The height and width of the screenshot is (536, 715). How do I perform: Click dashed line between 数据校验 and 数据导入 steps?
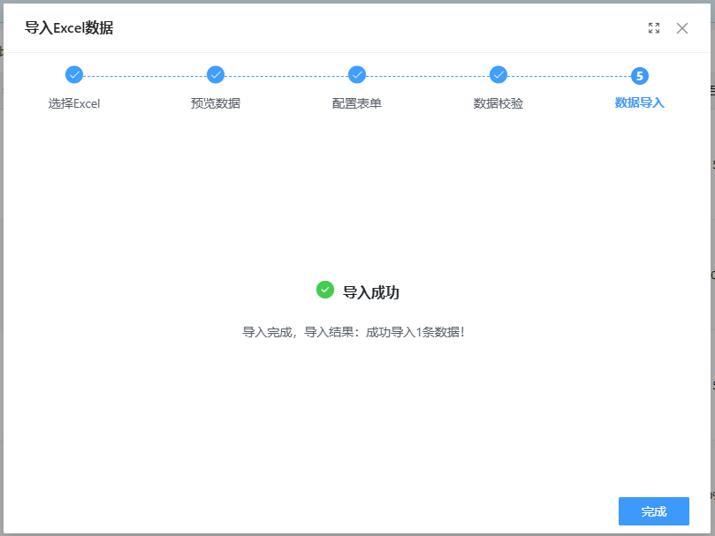coord(569,76)
